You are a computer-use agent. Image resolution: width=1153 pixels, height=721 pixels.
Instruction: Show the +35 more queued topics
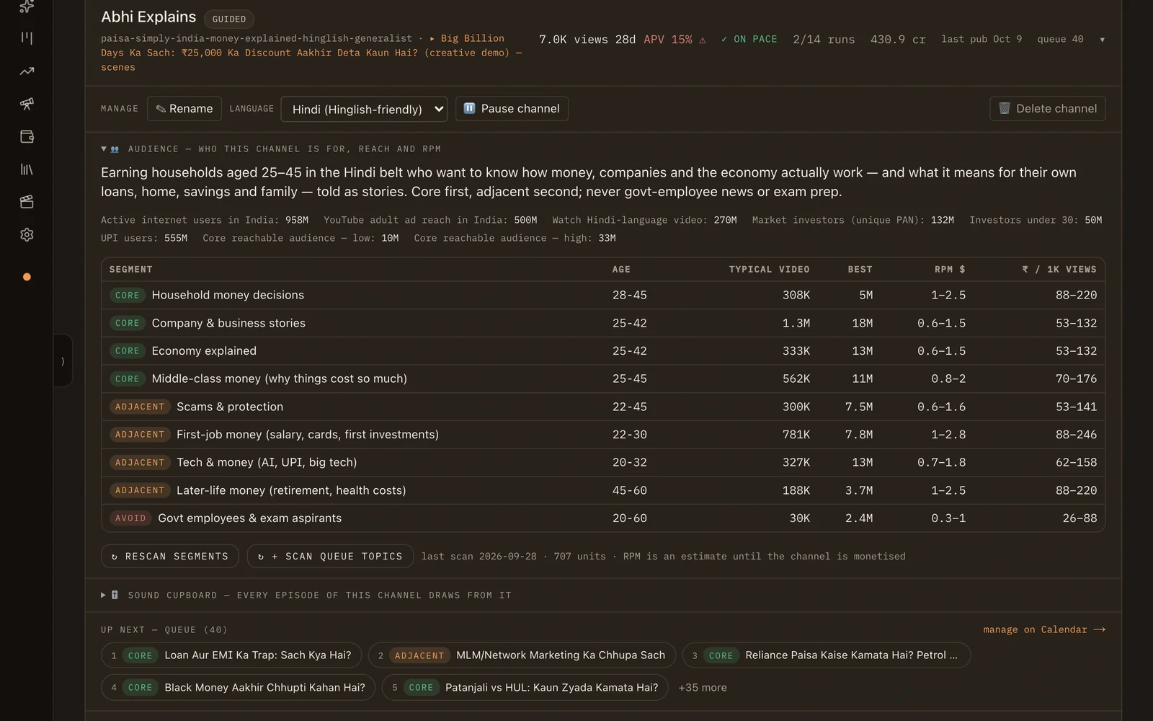tap(703, 687)
